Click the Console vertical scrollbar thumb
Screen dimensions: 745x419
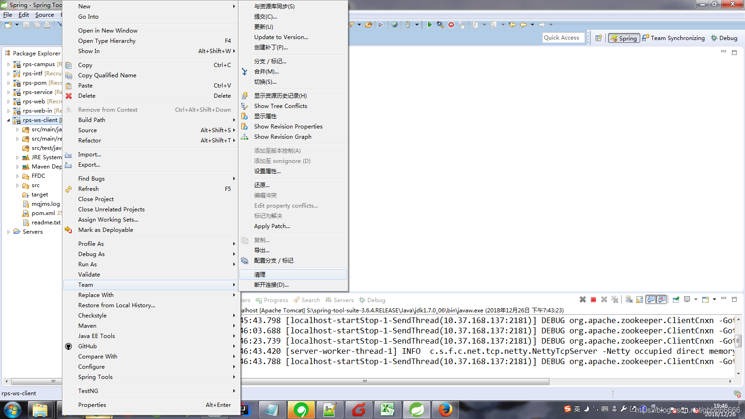tap(738, 341)
